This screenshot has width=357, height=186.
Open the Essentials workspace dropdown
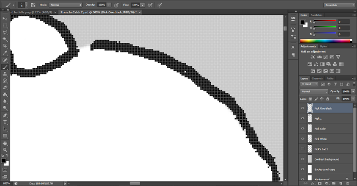(339, 5)
